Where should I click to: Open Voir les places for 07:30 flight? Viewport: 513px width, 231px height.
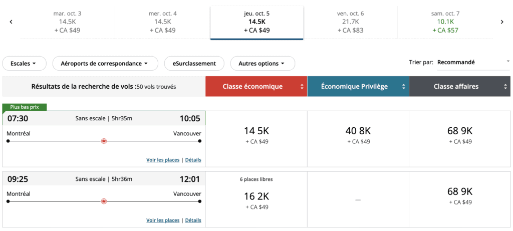click(x=162, y=160)
